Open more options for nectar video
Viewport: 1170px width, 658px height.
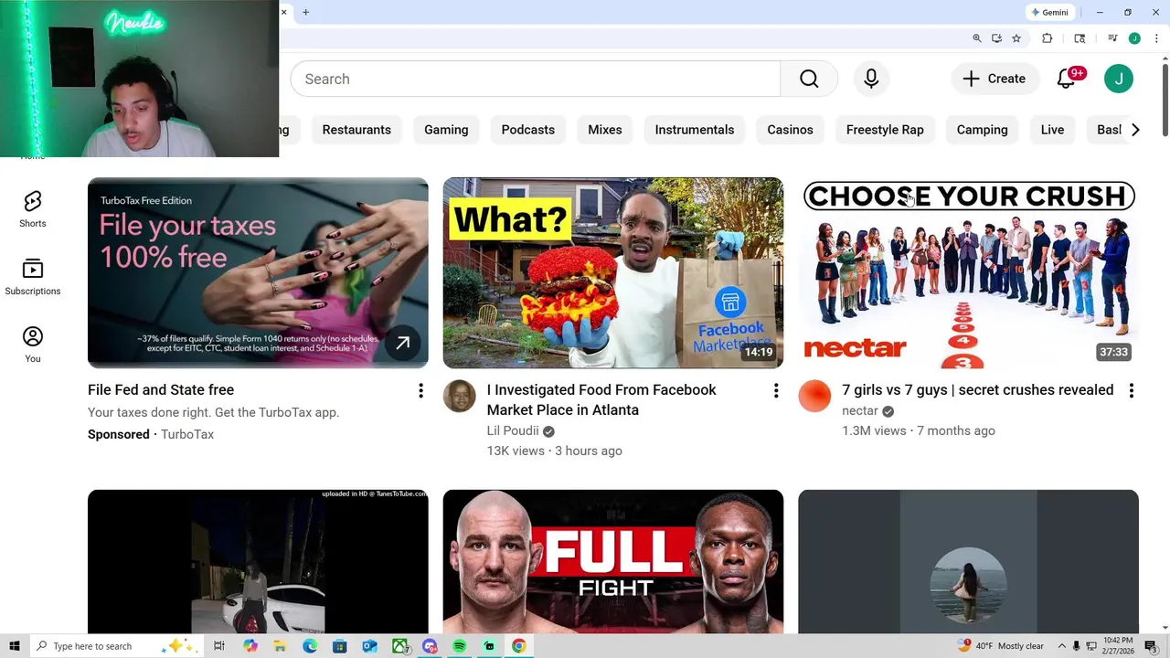click(x=1132, y=391)
